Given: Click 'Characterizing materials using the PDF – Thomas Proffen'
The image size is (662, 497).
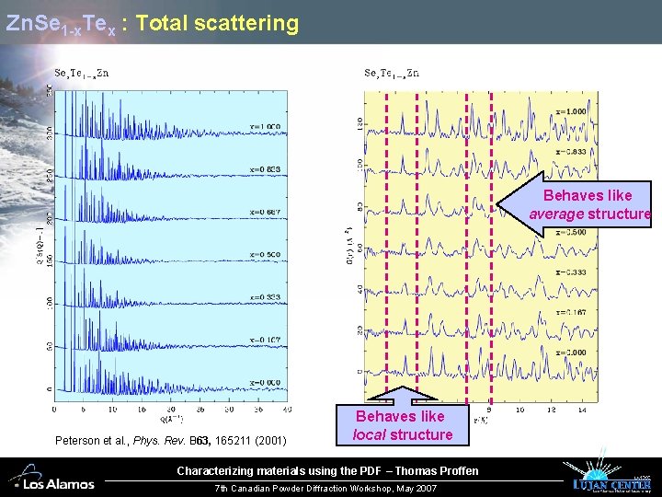Looking at the screenshot, I should pos(327,471).
